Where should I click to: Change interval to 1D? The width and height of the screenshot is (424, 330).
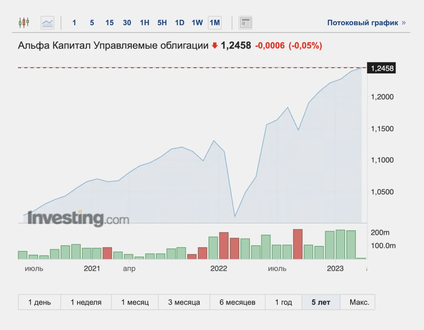[x=180, y=23]
